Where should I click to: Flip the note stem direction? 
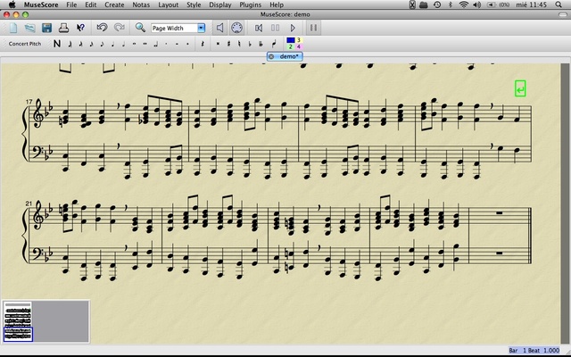[x=274, y=44]
